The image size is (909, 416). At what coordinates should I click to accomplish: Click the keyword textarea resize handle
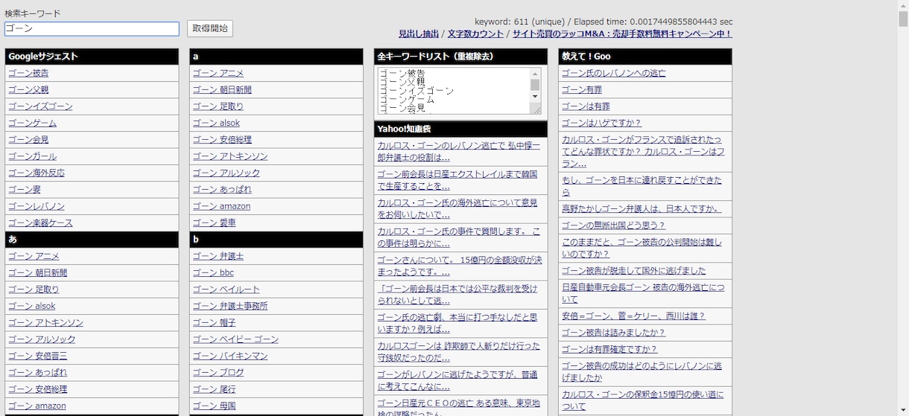(536, 109)
